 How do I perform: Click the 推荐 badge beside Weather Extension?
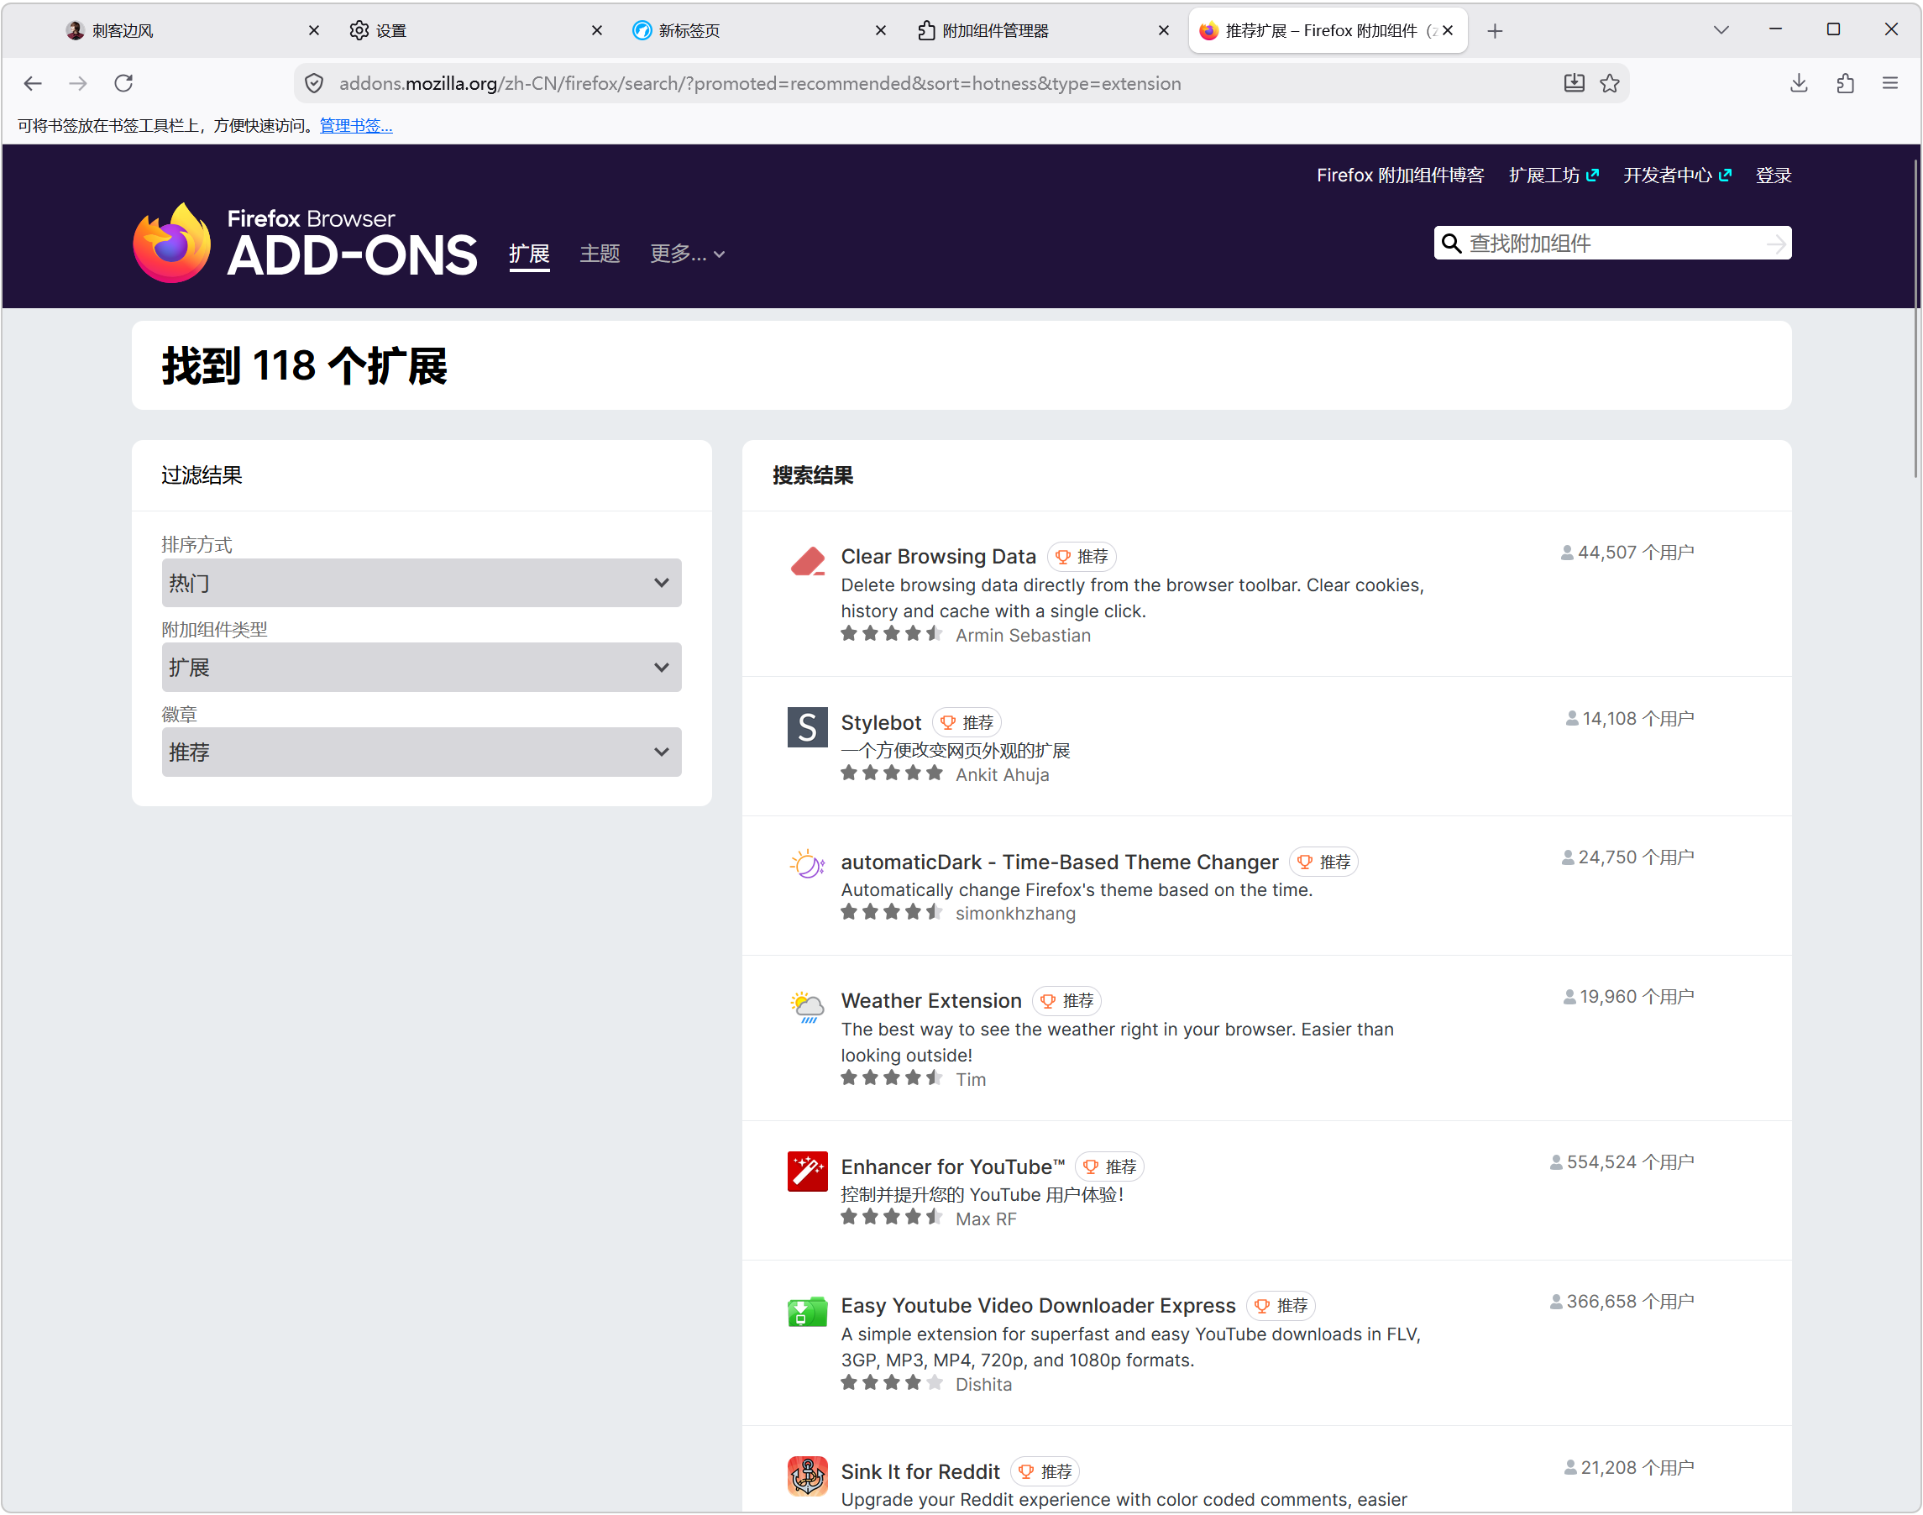tap(1067, 1001)
